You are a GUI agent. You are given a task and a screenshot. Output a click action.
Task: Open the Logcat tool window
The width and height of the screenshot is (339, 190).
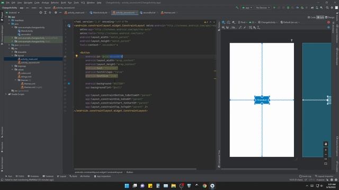(61, 176)
